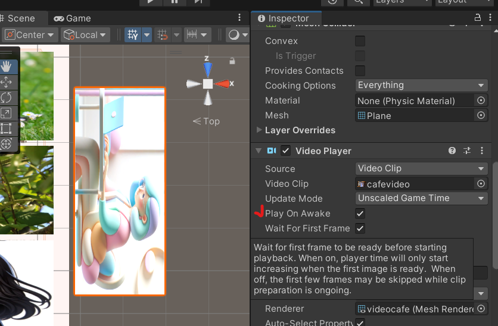Image resolution: width=498 pixels, height=326 pixels.
Task: Select the Rect transform tool
Action: click(x=7, y=128)
